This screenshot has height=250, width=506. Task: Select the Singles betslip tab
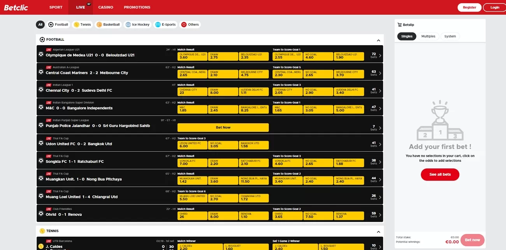407,36
